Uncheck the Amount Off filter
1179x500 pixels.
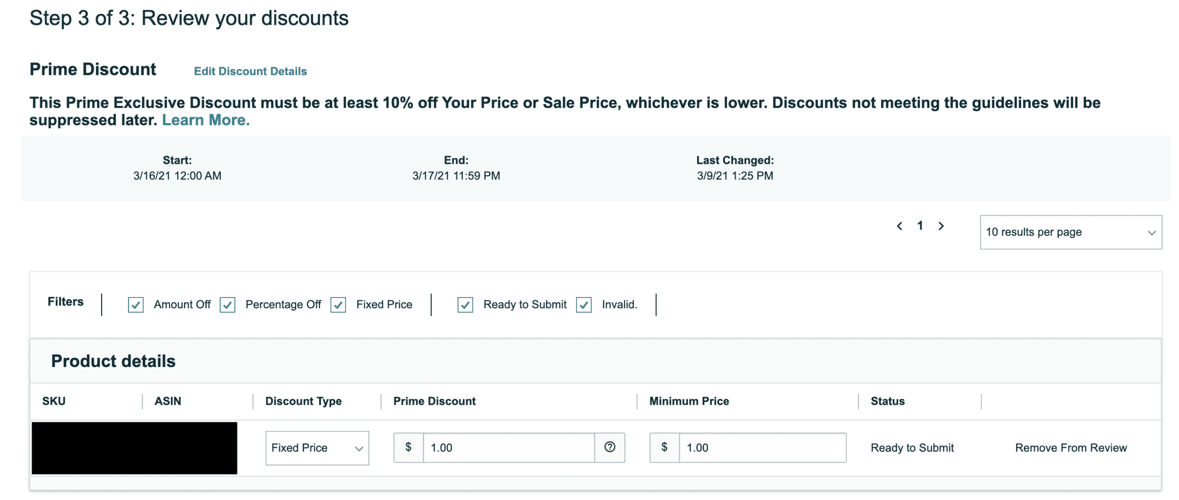coord(135,305)
